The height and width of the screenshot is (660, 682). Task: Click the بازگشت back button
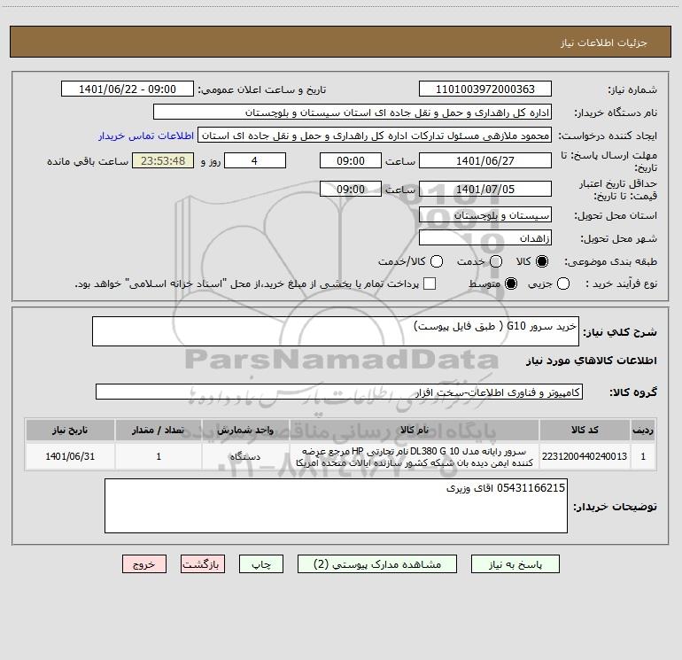(x=203, y=563)
